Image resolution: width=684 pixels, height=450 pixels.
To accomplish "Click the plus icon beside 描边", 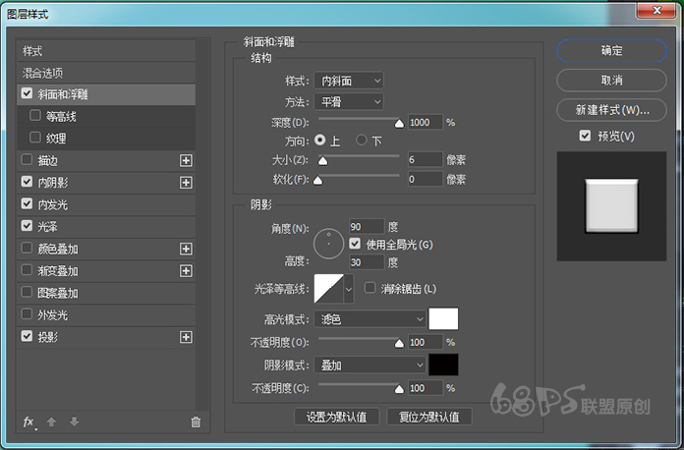I will point(186,160).
